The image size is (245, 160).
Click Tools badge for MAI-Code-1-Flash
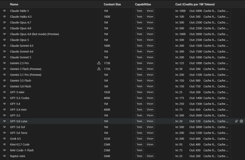tap(139, 150)
